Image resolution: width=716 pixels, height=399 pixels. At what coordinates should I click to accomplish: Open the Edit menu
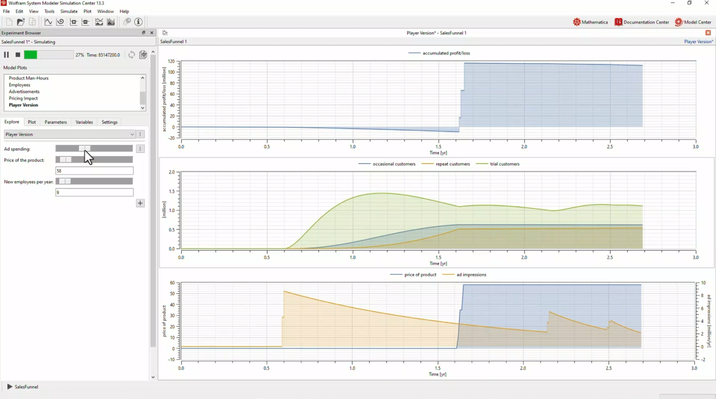pos(20,11)
